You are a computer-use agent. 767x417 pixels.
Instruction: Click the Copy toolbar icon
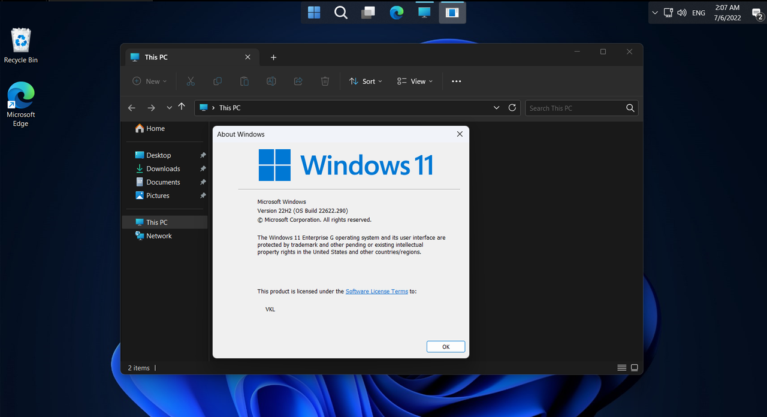pyautogui.click(x=218, y=81)
